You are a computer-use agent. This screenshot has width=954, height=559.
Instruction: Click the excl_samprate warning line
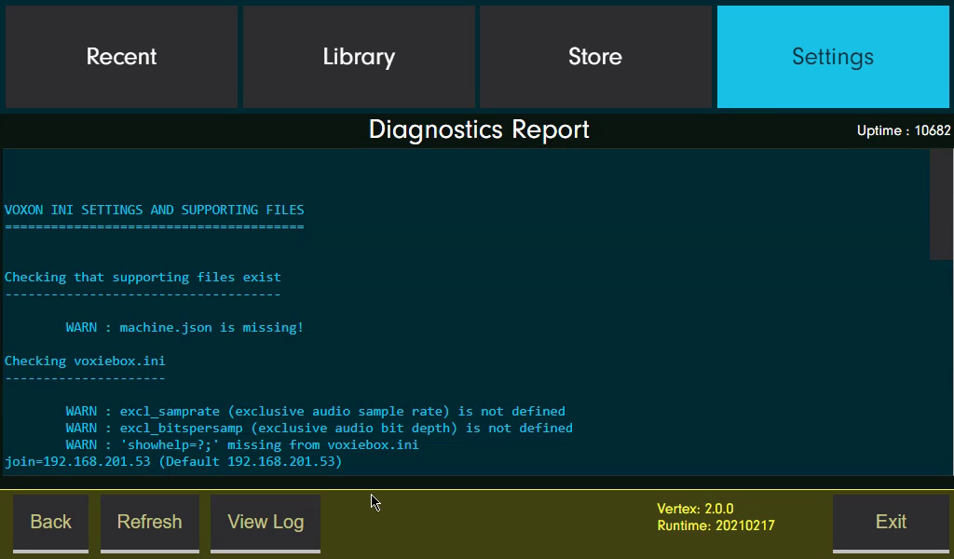(315, 411)
